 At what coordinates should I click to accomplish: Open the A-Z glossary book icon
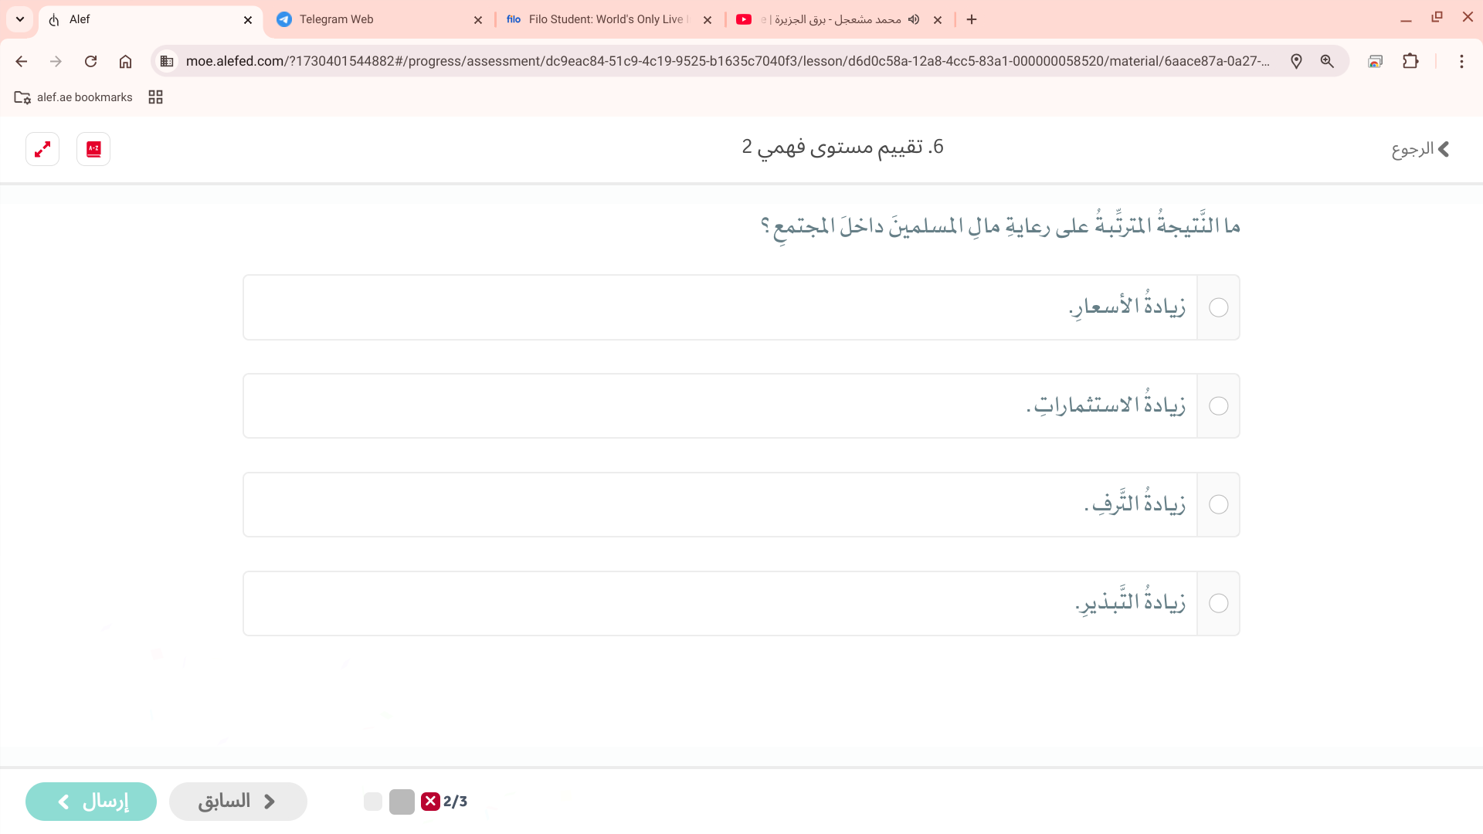[x=93, y=149]
